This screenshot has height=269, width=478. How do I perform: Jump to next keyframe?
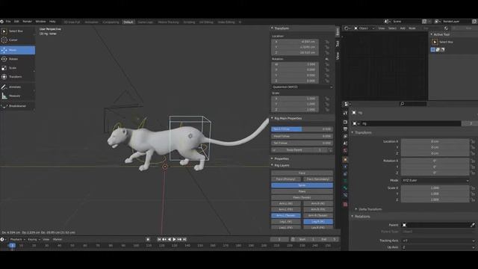point(179,239)
